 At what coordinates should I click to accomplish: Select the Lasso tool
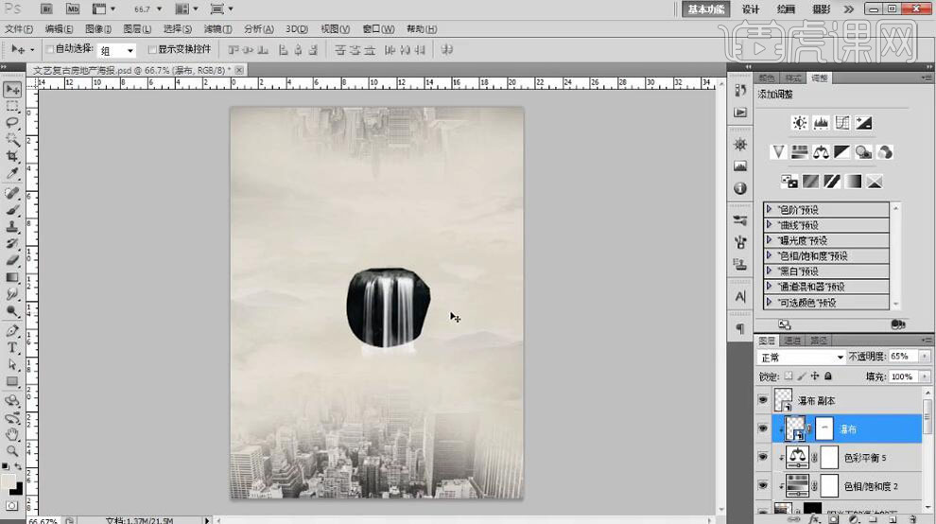point(12,122)
